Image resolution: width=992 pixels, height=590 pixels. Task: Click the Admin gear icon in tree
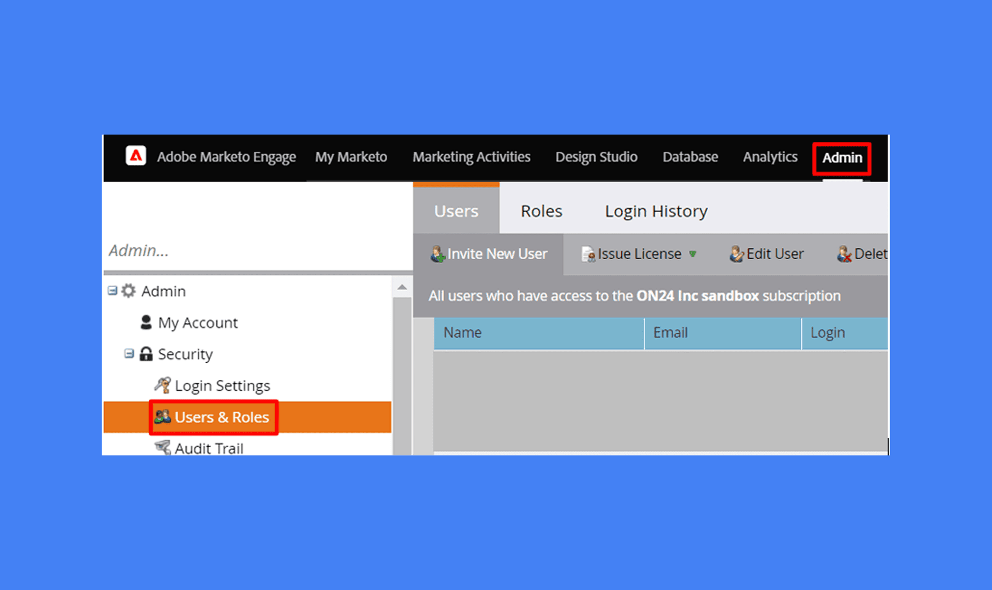128,291
